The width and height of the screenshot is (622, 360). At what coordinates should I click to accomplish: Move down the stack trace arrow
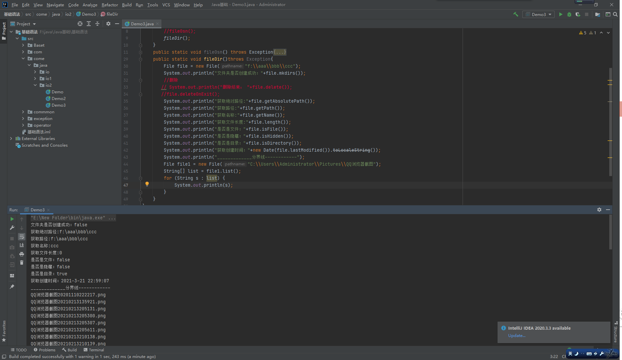click(22, 228)
